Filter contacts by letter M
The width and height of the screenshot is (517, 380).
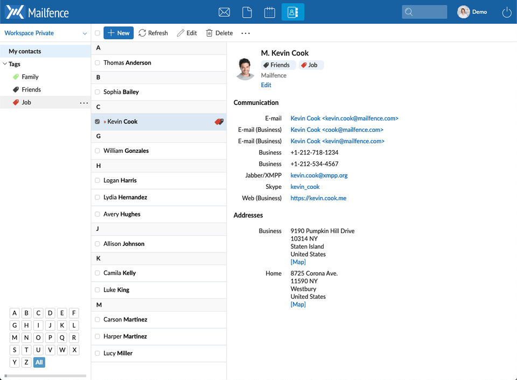click(x=14, y=338)
